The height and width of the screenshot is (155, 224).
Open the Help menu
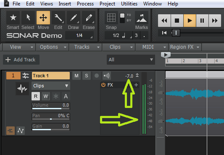(x=173, y=4)
